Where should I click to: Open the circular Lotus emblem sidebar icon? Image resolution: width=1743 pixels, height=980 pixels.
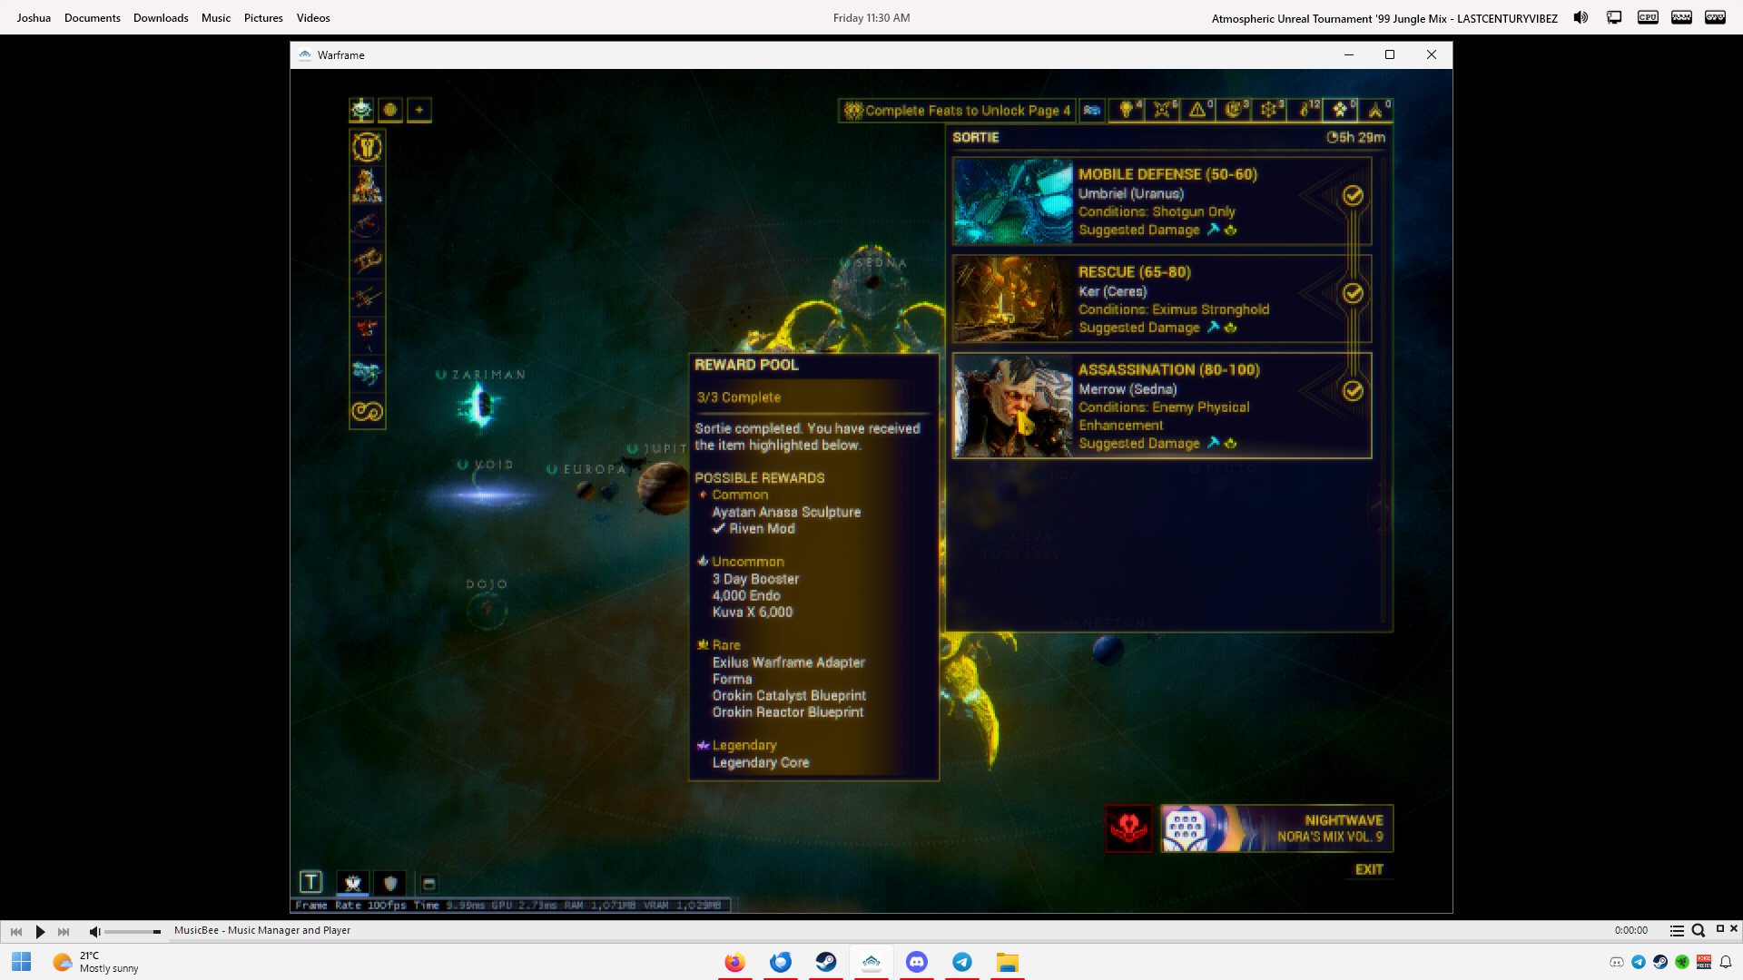[x=367, y=147]
